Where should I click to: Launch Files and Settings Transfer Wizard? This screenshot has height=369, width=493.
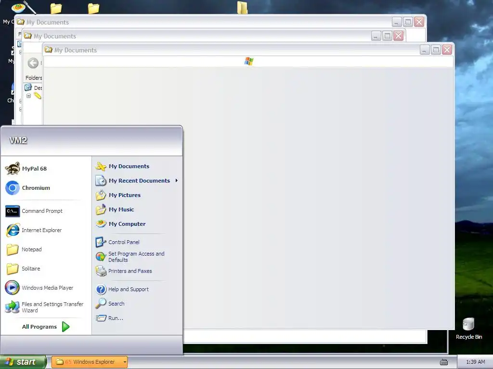point(44,307)
